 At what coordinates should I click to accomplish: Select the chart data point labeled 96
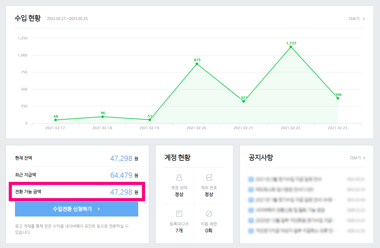(x=103, y=117)
